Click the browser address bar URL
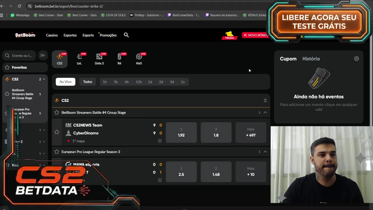Viewport: 373px width, 210px height. tap(69, 6)
